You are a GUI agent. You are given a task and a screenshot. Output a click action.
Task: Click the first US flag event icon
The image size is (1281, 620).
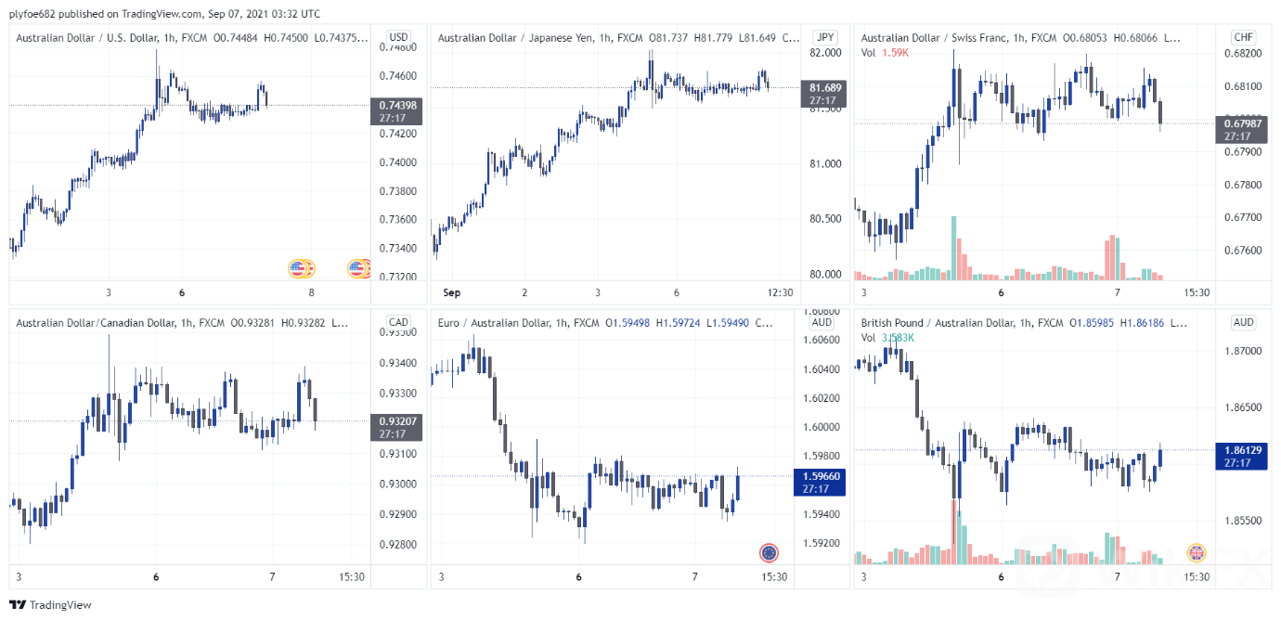click(298, 269)
